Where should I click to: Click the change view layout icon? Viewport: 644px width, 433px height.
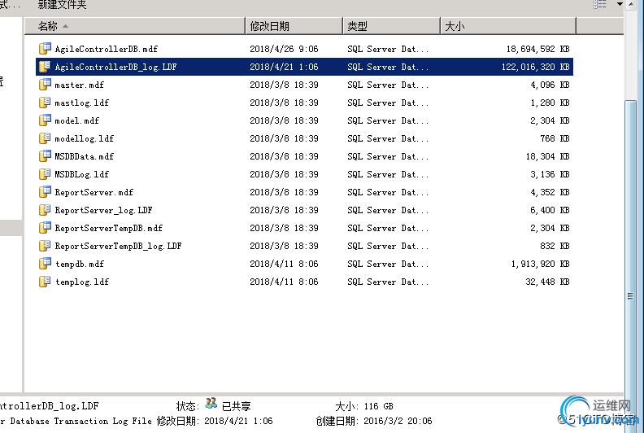click(599, 4)
